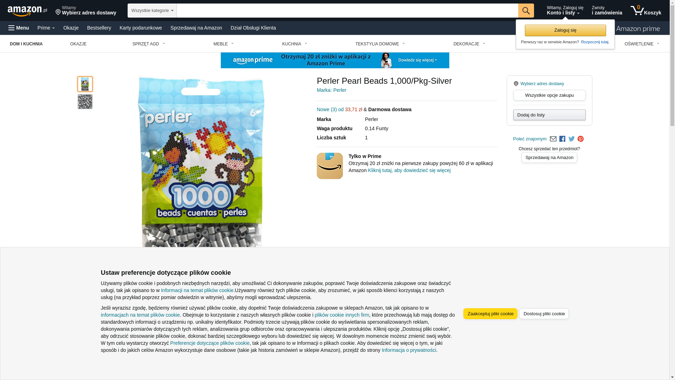Share product on Twitter icon

[572, 139]
